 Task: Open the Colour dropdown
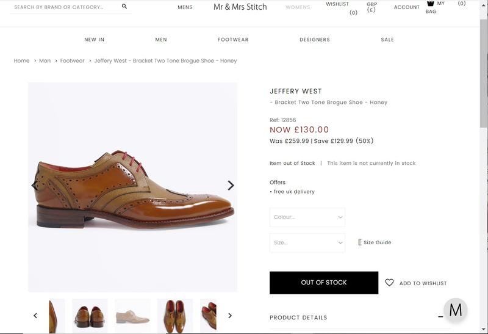pyautogui.click(x=307, y=217)
